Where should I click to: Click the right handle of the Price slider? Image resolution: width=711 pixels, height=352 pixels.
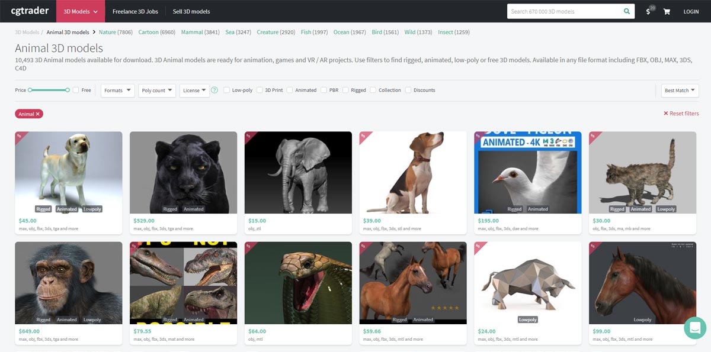click(68, 90)
